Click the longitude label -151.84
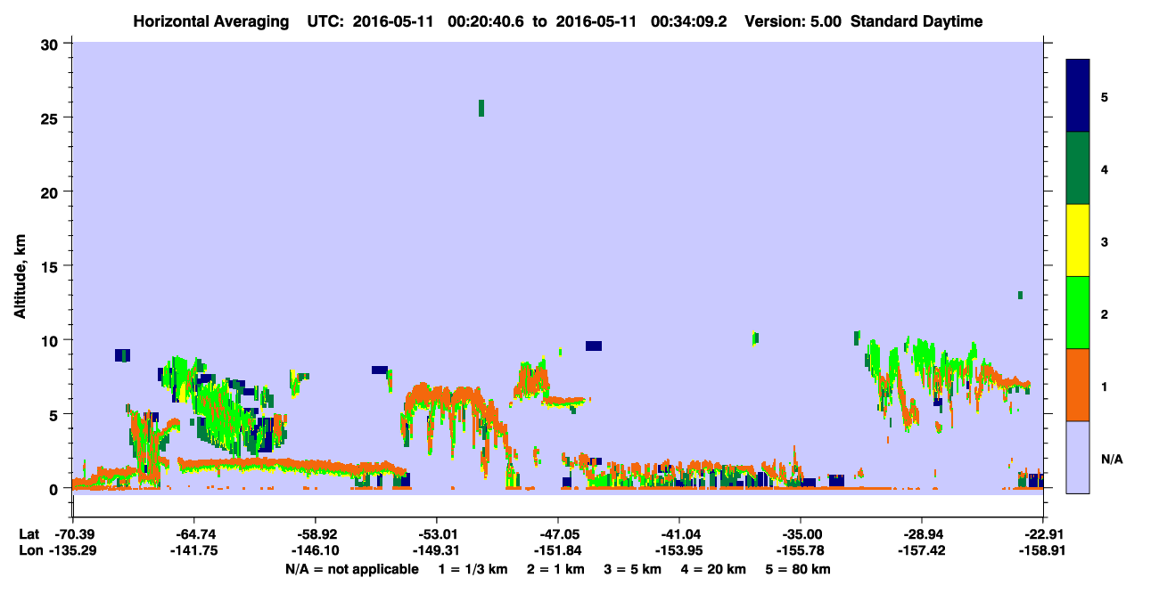This screenshot has width=1159, height=594. point(557,551)
